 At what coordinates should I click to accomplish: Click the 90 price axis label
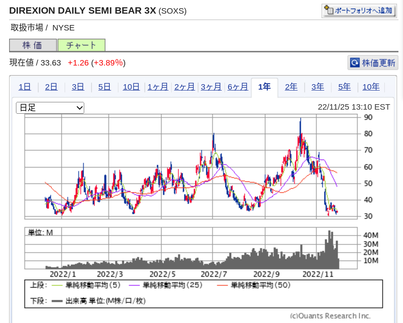(368, 117)
